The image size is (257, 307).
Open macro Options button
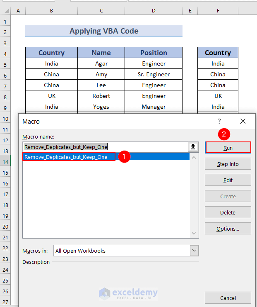228,229
